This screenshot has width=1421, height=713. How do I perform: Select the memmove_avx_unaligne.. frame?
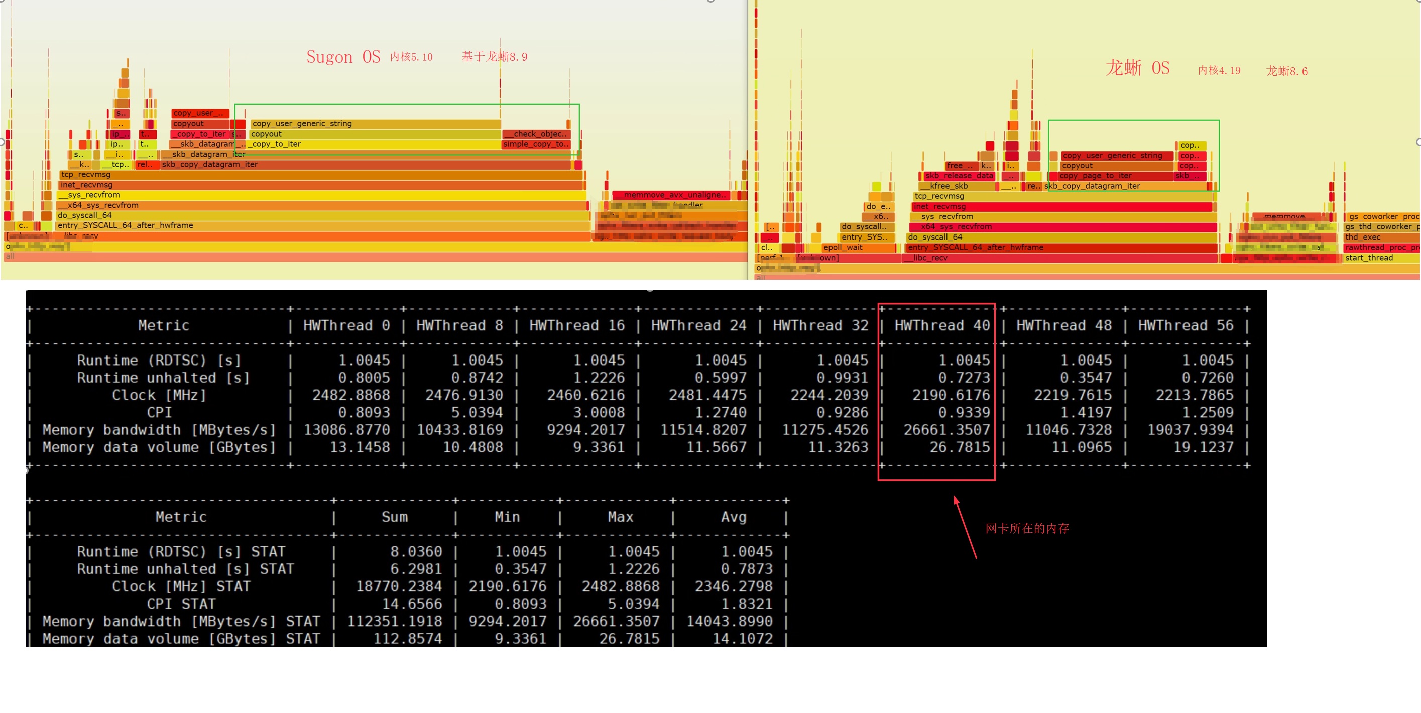pos(671,195)
